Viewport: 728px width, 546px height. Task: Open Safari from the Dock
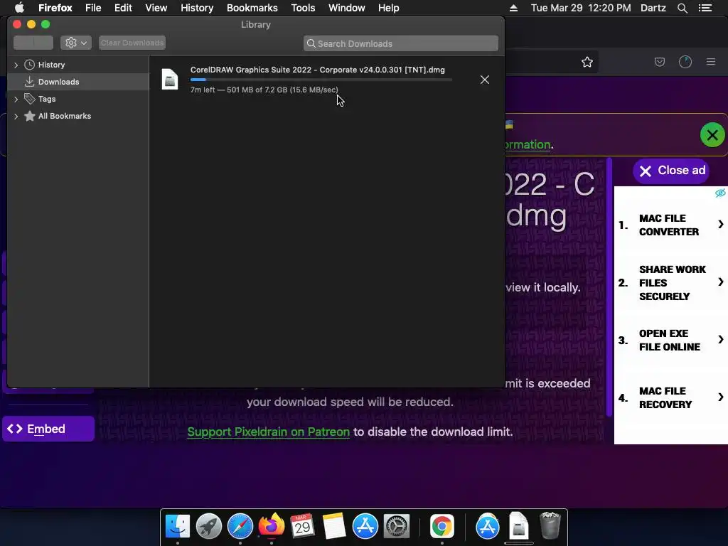click(x=240, y=527)
